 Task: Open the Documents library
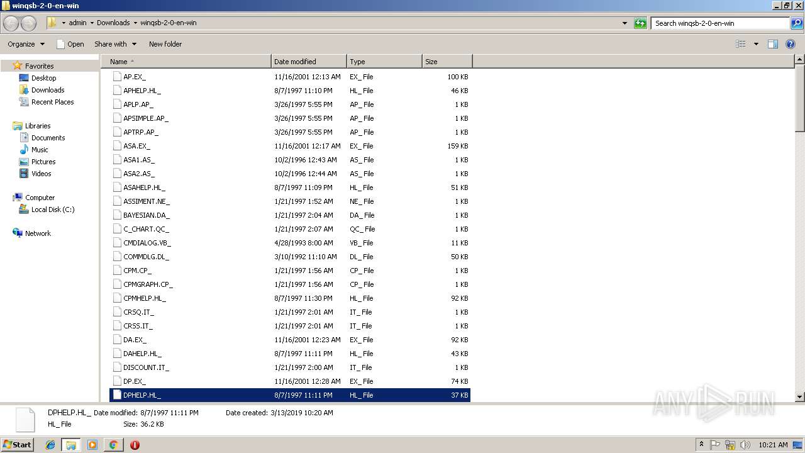coord(42,138)
